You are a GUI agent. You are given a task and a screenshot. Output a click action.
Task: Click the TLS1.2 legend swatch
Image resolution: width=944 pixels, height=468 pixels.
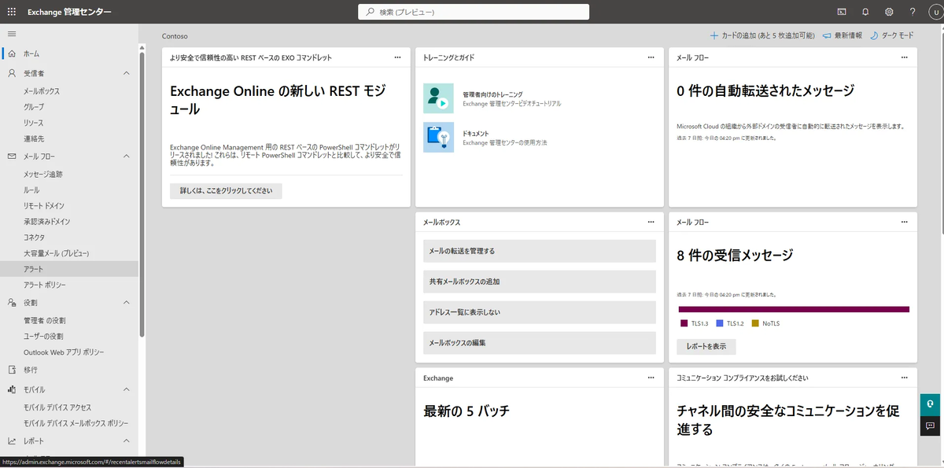tap(720, 323)
